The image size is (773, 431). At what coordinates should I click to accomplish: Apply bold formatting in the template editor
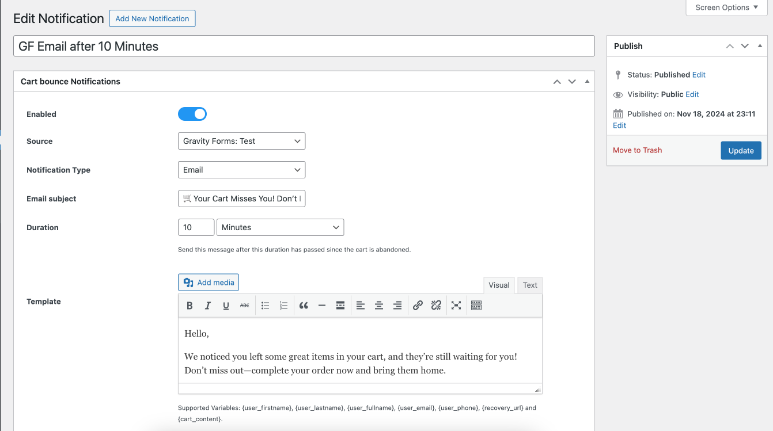click(x=190, y=306)
